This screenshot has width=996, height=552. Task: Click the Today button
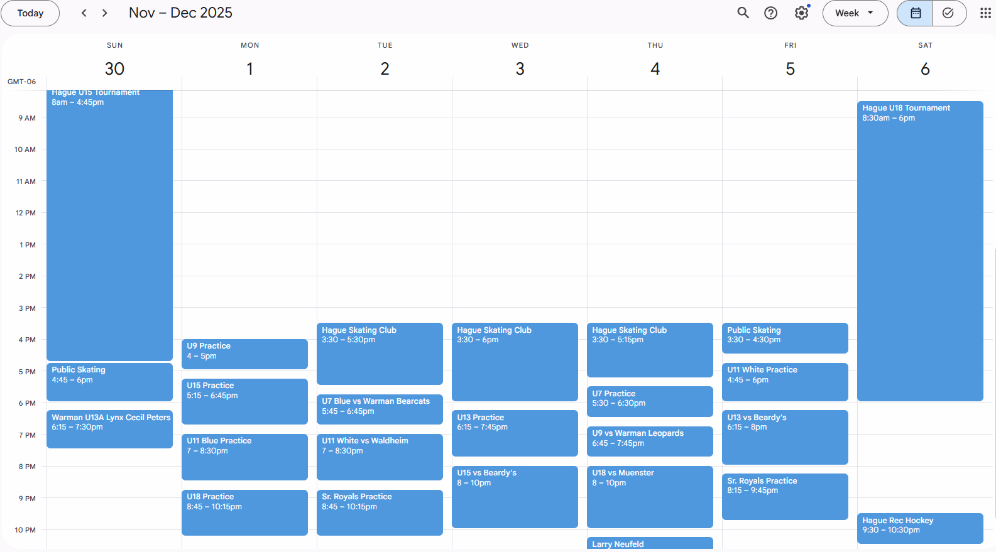pos(30,13)
